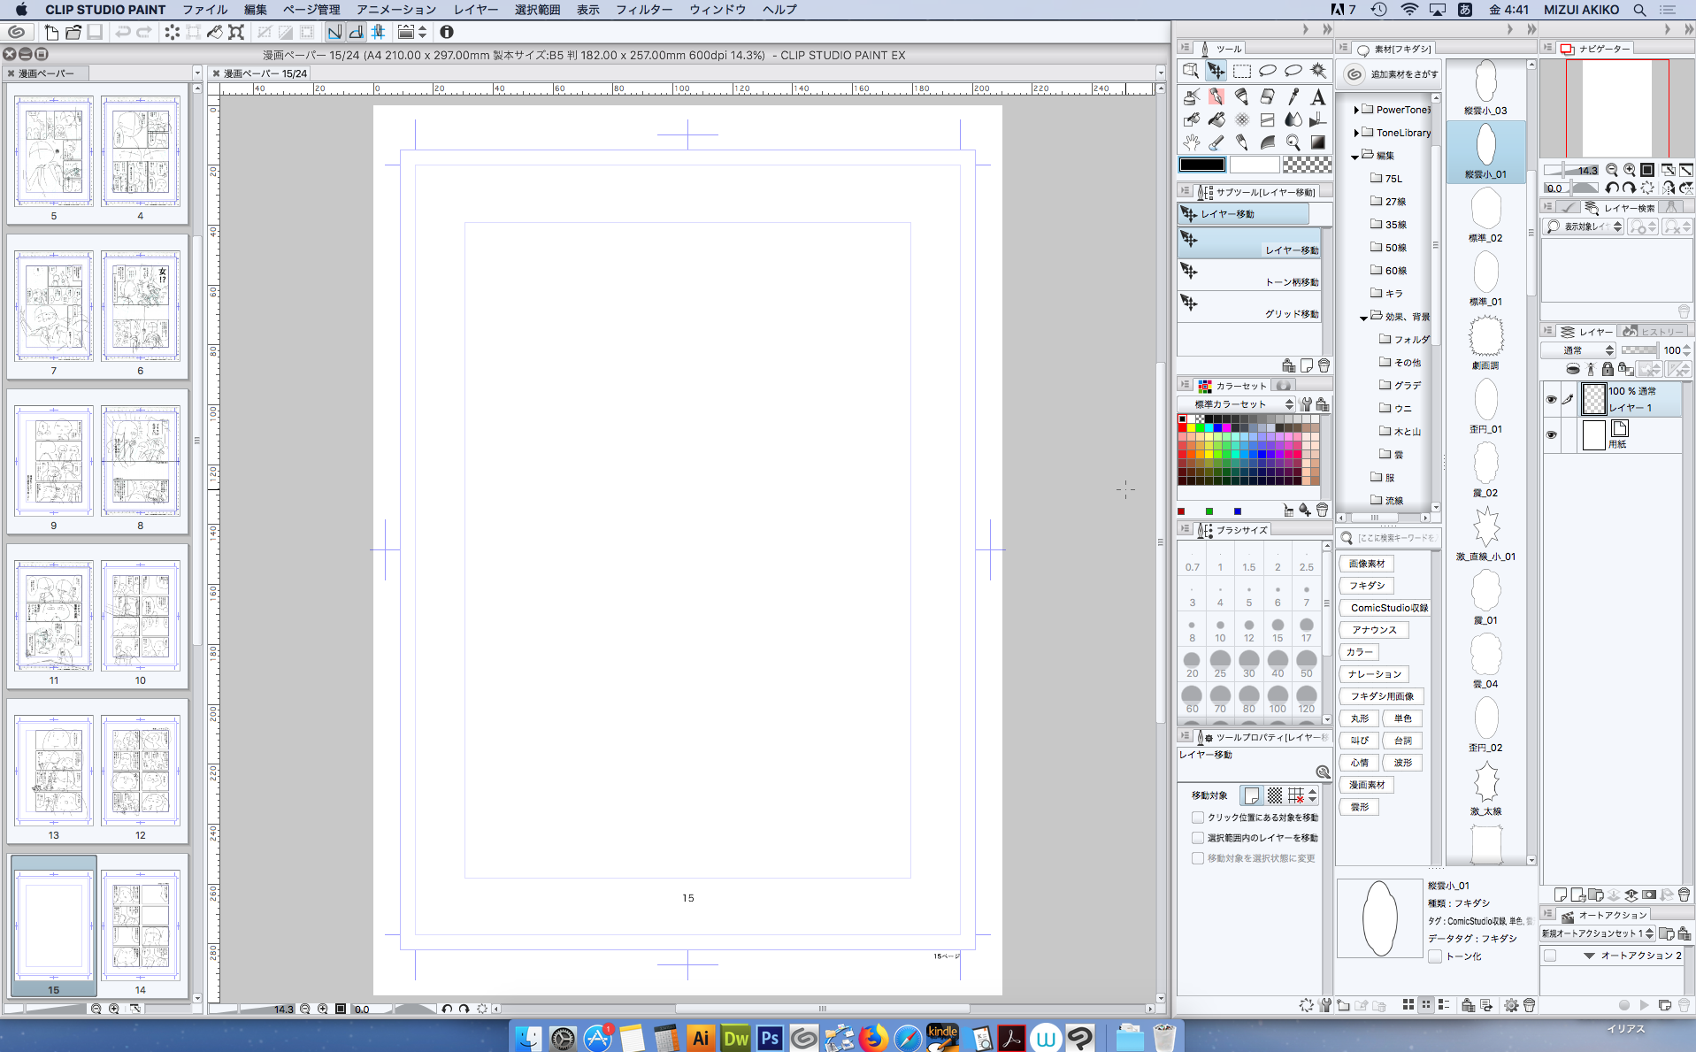Enable クリック位置にある対象を移動 checkbox

coord(1198,818)
